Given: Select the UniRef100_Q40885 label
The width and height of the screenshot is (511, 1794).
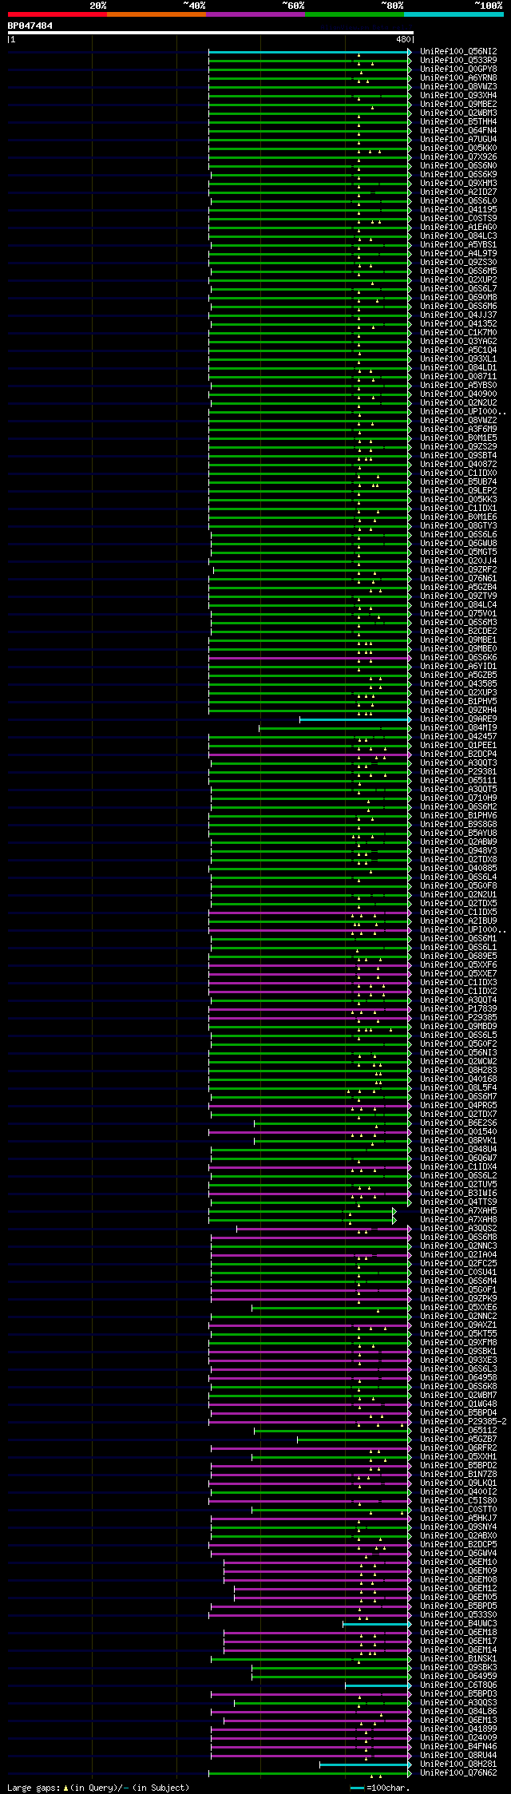Looking at the screenshot, I should pyautogui.click(x=458, y=868).
